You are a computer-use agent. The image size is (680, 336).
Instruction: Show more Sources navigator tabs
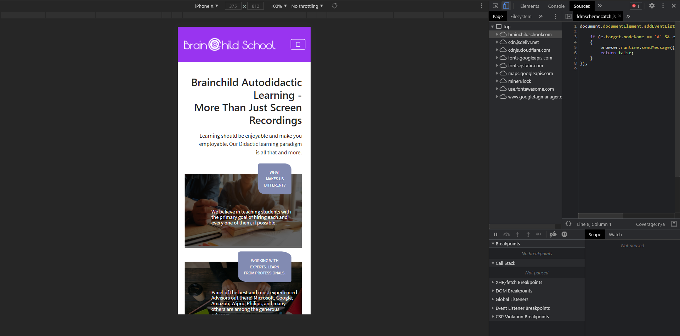coord(541,16)
